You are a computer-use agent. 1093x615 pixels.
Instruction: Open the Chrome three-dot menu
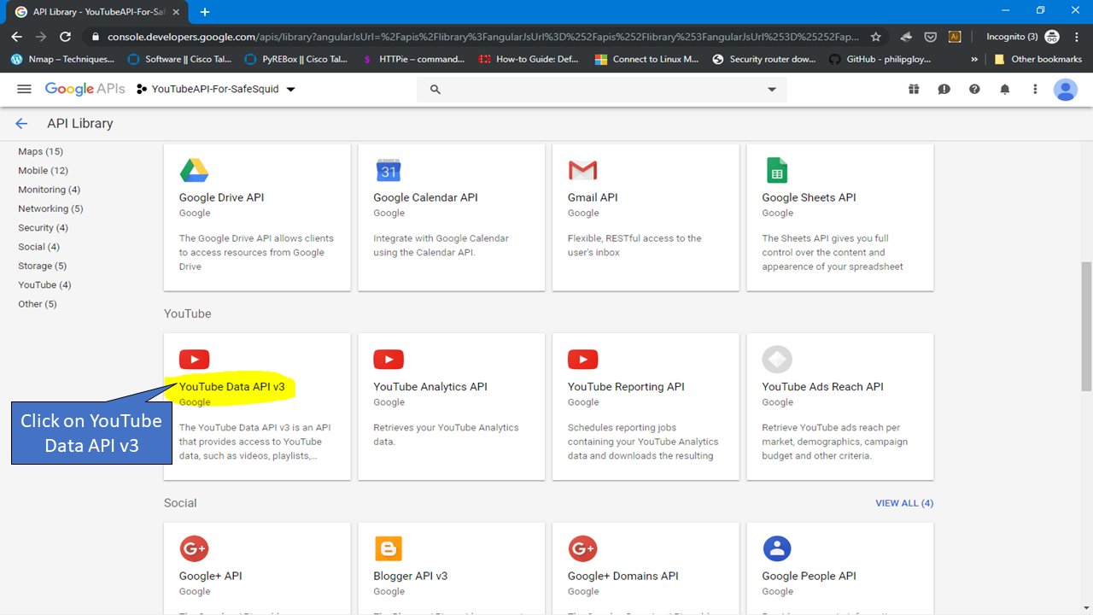click(1076, 37)
